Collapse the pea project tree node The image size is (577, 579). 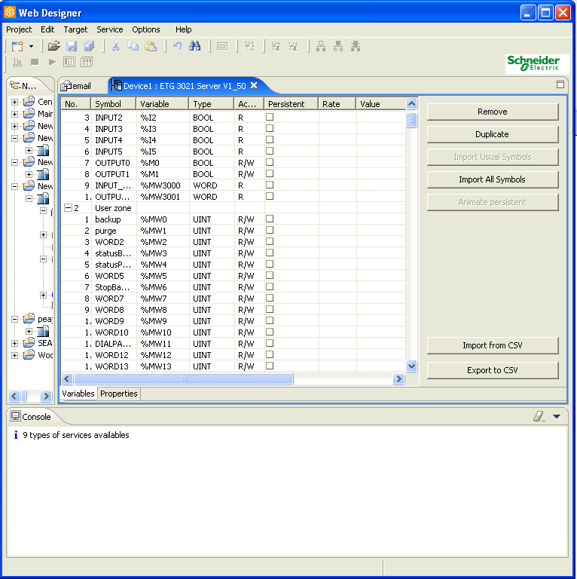click(14, 319)
